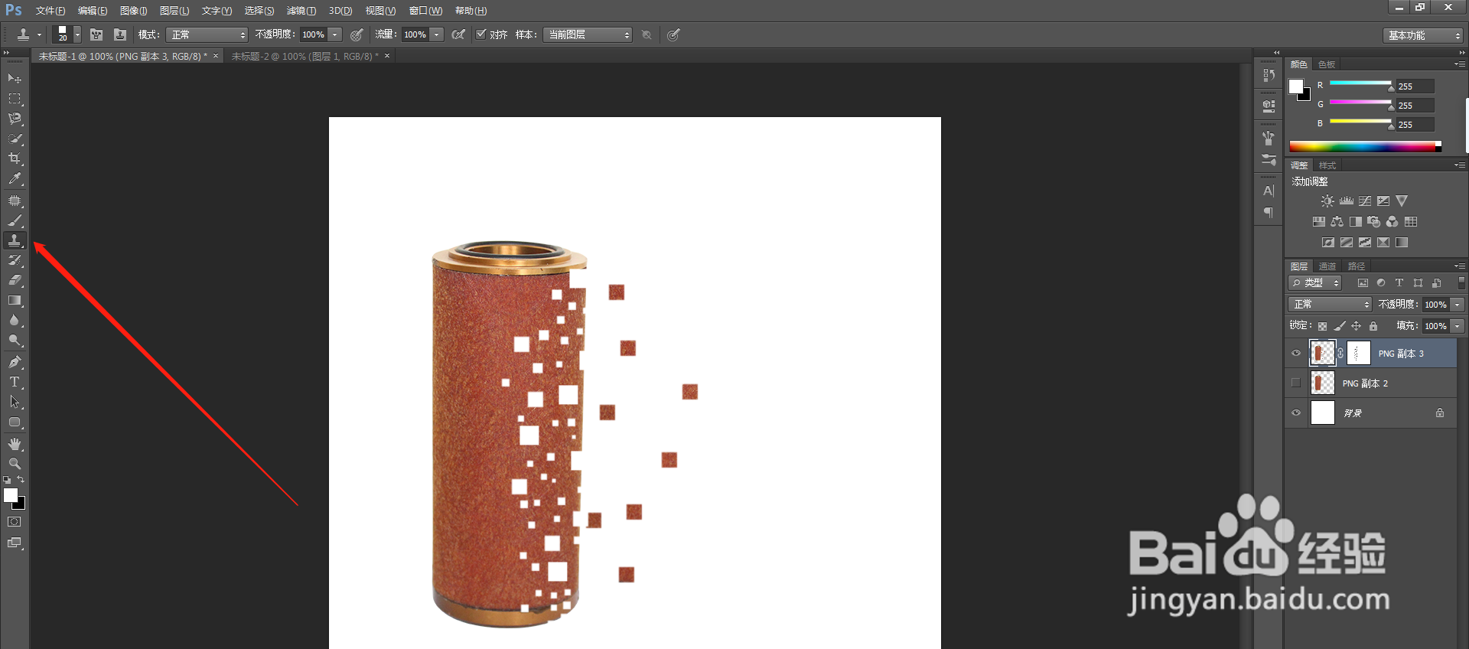
Task: Open the 滤镜(T) menu
Action: (x=301, y=11)
